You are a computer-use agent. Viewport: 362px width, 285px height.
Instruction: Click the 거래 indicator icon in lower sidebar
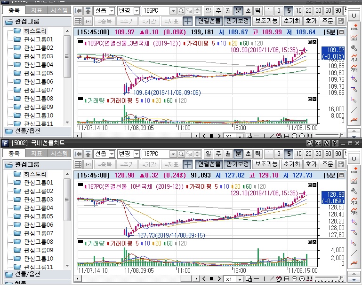tap(354, 211)
